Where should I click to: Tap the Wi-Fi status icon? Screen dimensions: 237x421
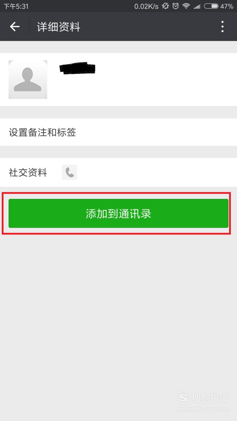[186, 6]
